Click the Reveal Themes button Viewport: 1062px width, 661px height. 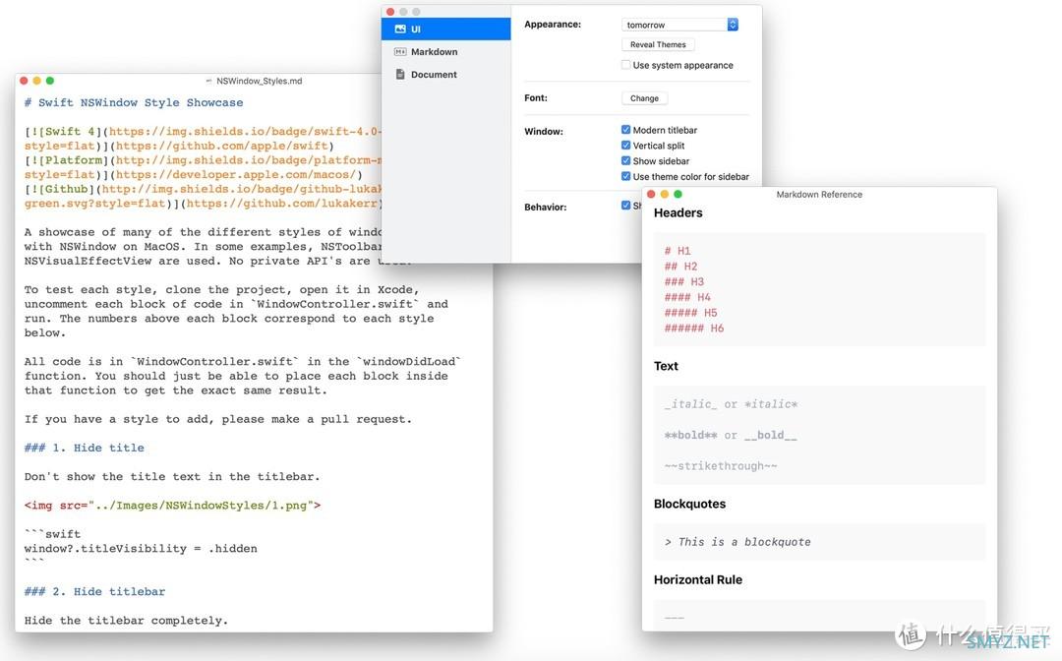pyautogui.click(x=658, y=44)
